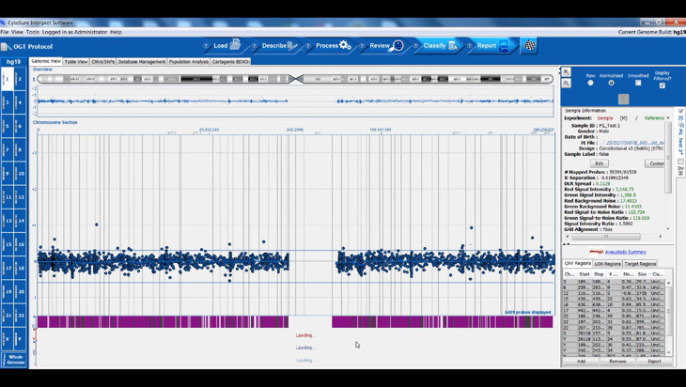Image resolution: width=686 pixels, height=387 pixels.
Task: Click the Edit button under Sample Label
Action: [600, 163]
